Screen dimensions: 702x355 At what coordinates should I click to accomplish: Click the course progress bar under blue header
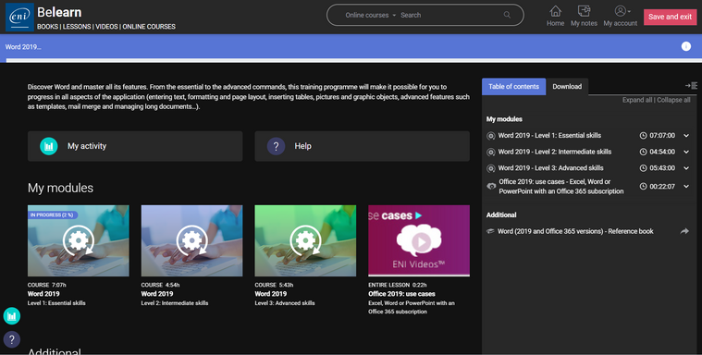click(x=353, y=60)
